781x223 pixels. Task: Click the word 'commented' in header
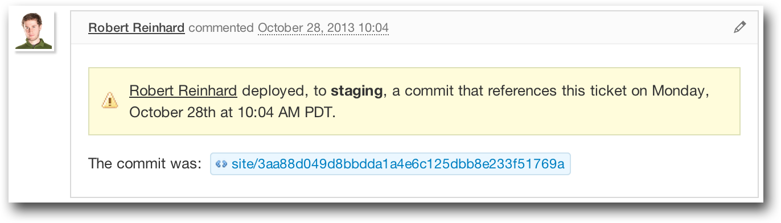click(221, 27)
